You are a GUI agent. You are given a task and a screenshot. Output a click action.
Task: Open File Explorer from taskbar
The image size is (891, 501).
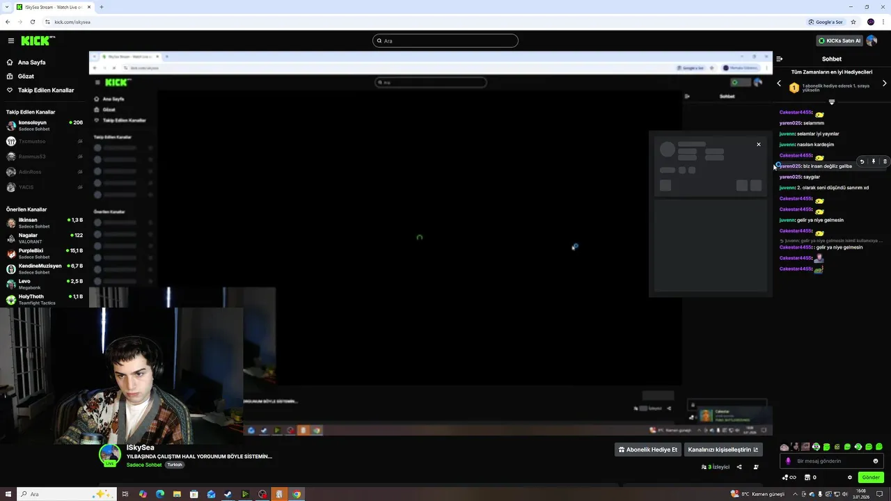coord(178,494)
